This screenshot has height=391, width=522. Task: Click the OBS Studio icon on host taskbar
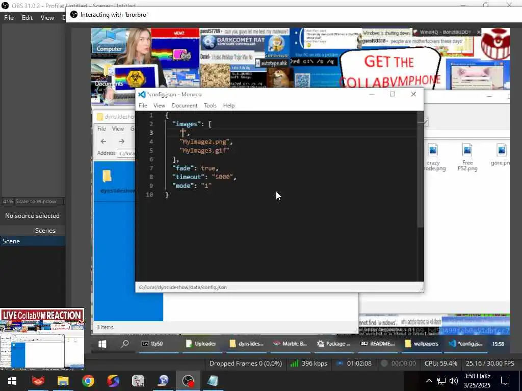tap(188, 381)
